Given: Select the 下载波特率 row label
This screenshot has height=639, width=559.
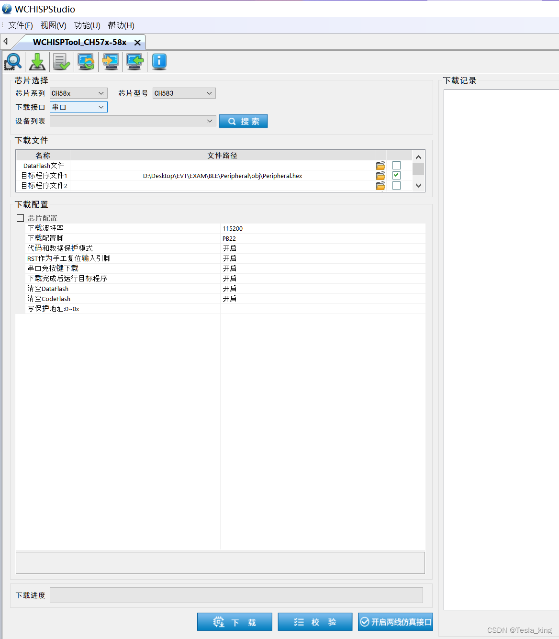Looking at the screenshot, I should pyautogui.click(x=45, y=228).
